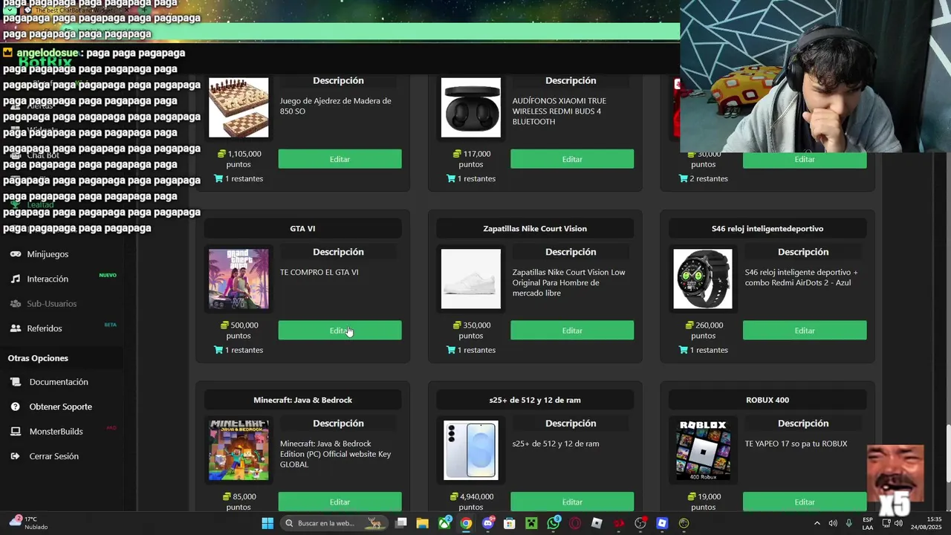Open WhatsApp from the taskbar
The image size is (951, 535).
click(x=554, y=523)
